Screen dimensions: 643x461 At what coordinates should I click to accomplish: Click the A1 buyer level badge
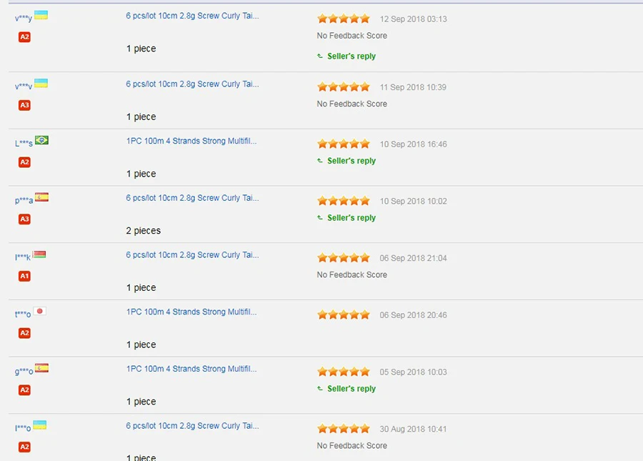[24, 276]
